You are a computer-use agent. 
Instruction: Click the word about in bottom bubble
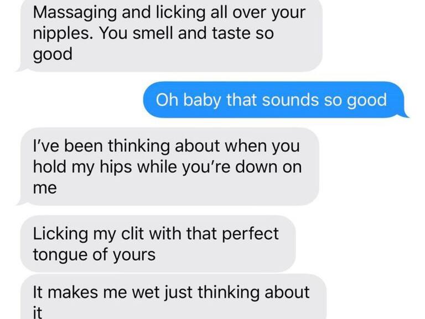click(x=287, y=292)
